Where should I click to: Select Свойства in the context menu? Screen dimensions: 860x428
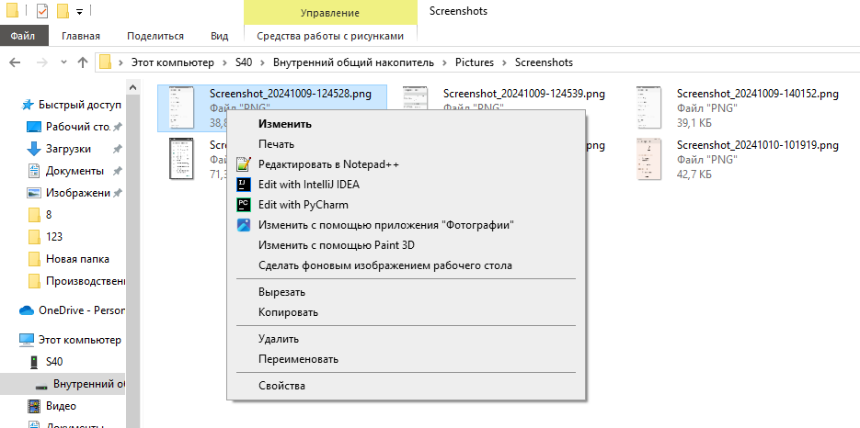pyautogui.click(x=281, y=386)
